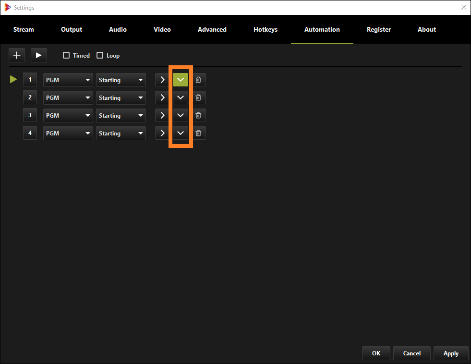Screen dimensions: 471x364
Task: Click the right chevron in row 3
Action: pos(162,115)
